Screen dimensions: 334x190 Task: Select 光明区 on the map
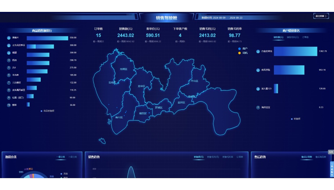tap(123, 69)
